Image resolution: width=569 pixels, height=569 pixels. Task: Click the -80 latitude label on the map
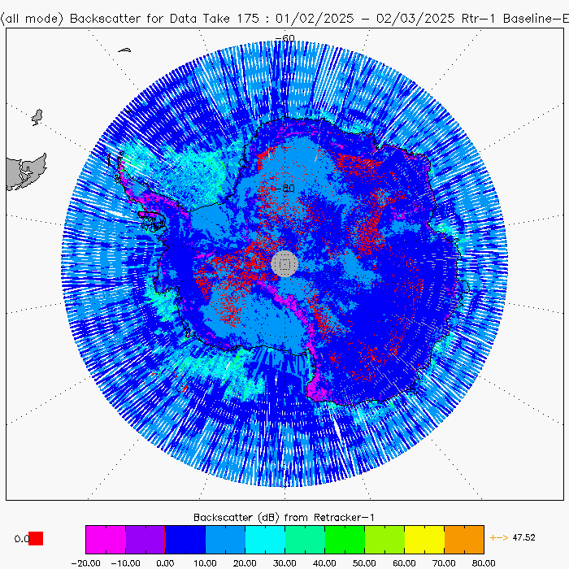pyautogui.click(x=284, y=188)
